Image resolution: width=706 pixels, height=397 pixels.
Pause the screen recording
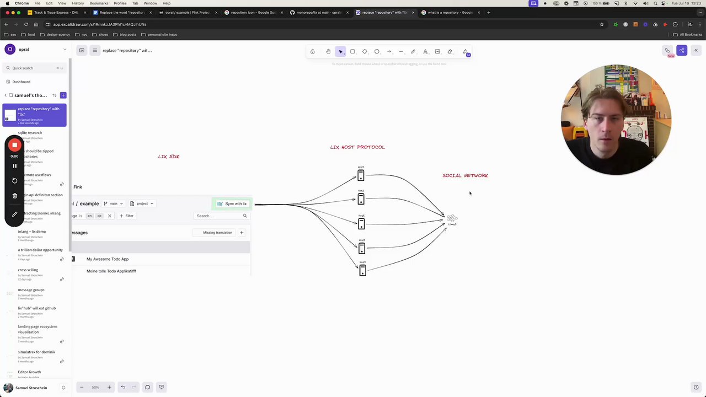point(15,166)
